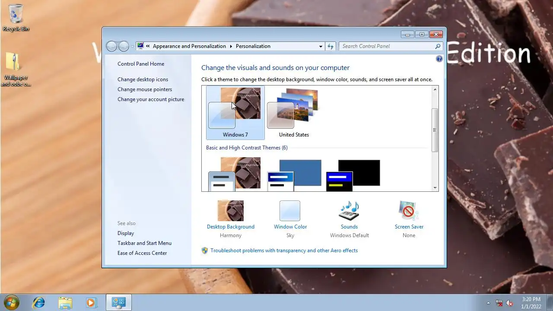Screen dimensions: 553x311
Task: Click the Control Panel taskbar button
Action: (x=118, y=302)
